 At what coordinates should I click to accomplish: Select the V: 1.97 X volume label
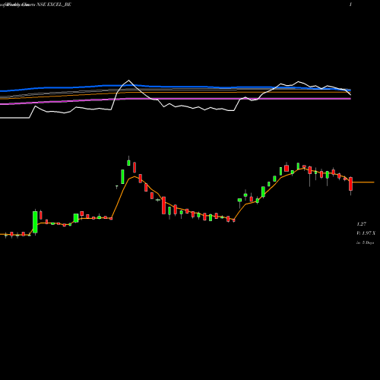click(x=366, y=233)
